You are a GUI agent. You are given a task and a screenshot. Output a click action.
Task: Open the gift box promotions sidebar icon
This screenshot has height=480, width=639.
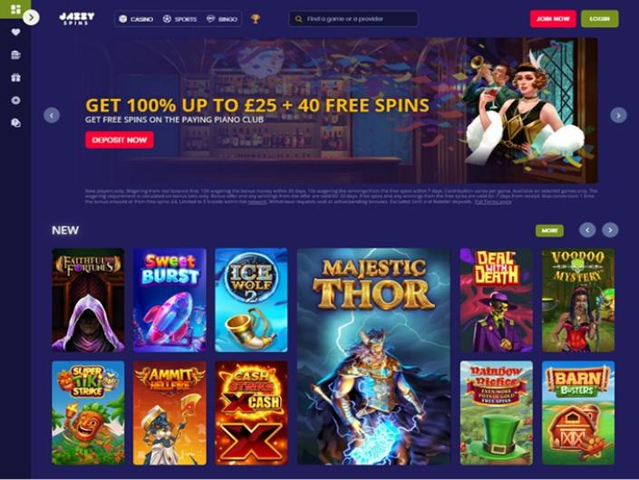(15, 77)
